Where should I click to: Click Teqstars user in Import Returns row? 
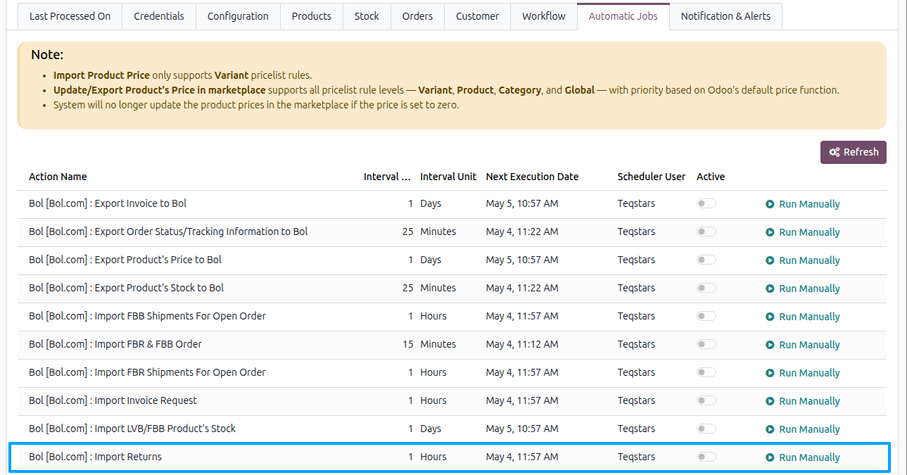pyautogui.click(x=636, y=457)
